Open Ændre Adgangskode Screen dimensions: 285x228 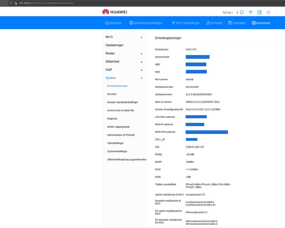pyautogui.click(x=118, y=127)
